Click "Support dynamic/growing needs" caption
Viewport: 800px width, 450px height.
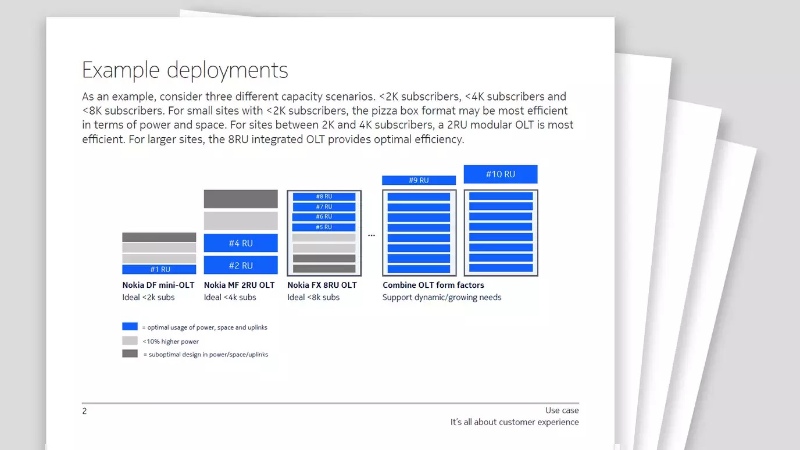point(442,297)
